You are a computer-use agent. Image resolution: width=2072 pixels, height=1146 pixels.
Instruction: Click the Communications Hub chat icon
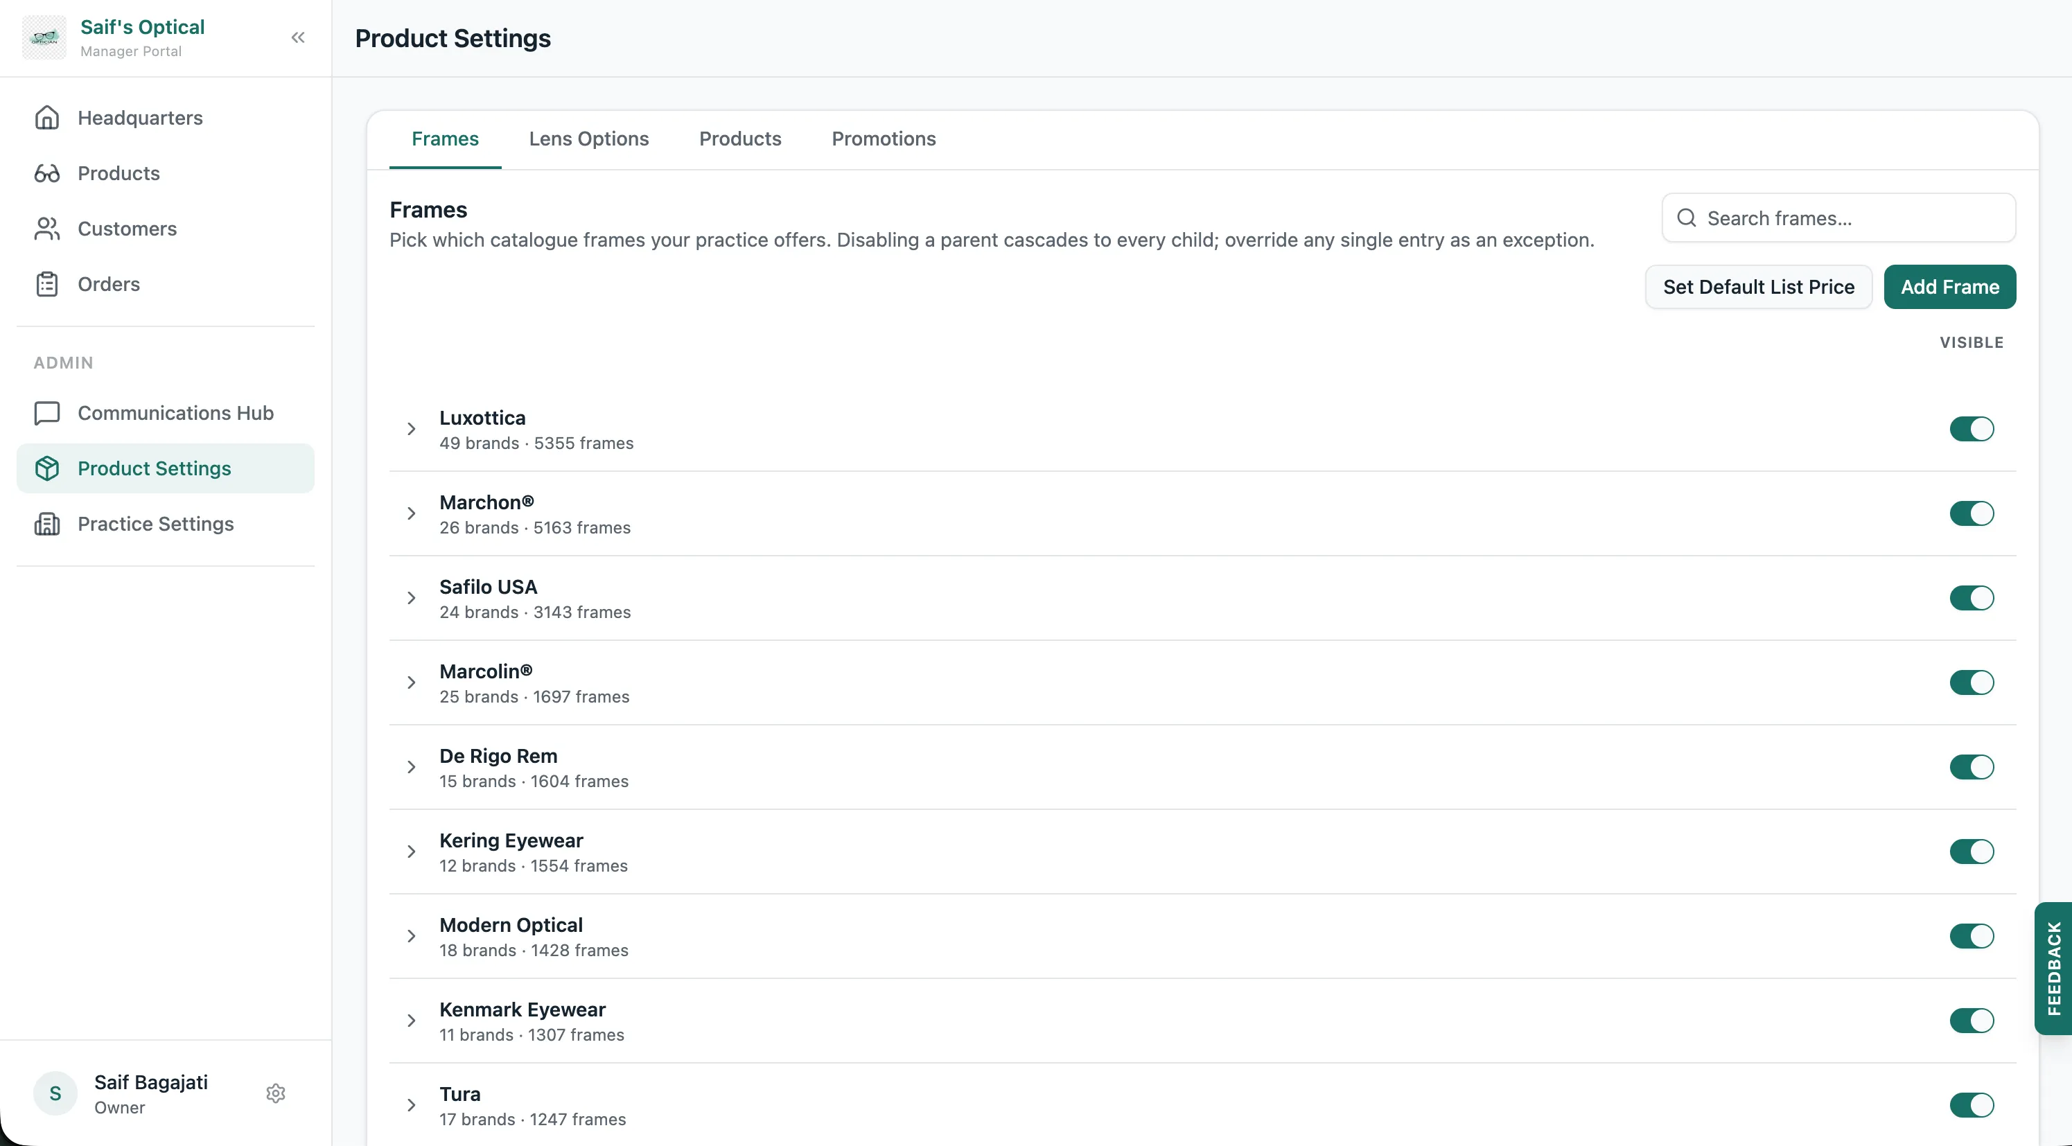tap(46, 412)
